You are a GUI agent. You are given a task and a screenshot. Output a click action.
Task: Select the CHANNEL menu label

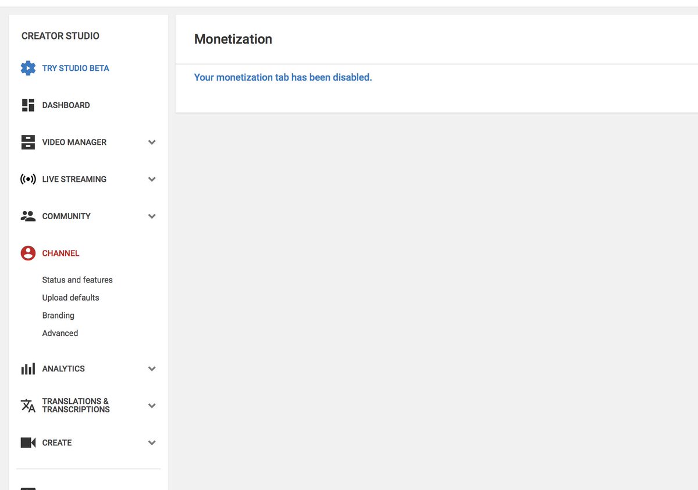click(x=60, y=253)
